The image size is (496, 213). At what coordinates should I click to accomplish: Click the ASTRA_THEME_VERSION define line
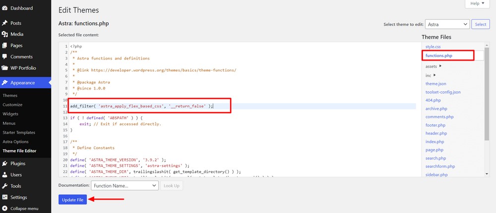coord(118,160)
